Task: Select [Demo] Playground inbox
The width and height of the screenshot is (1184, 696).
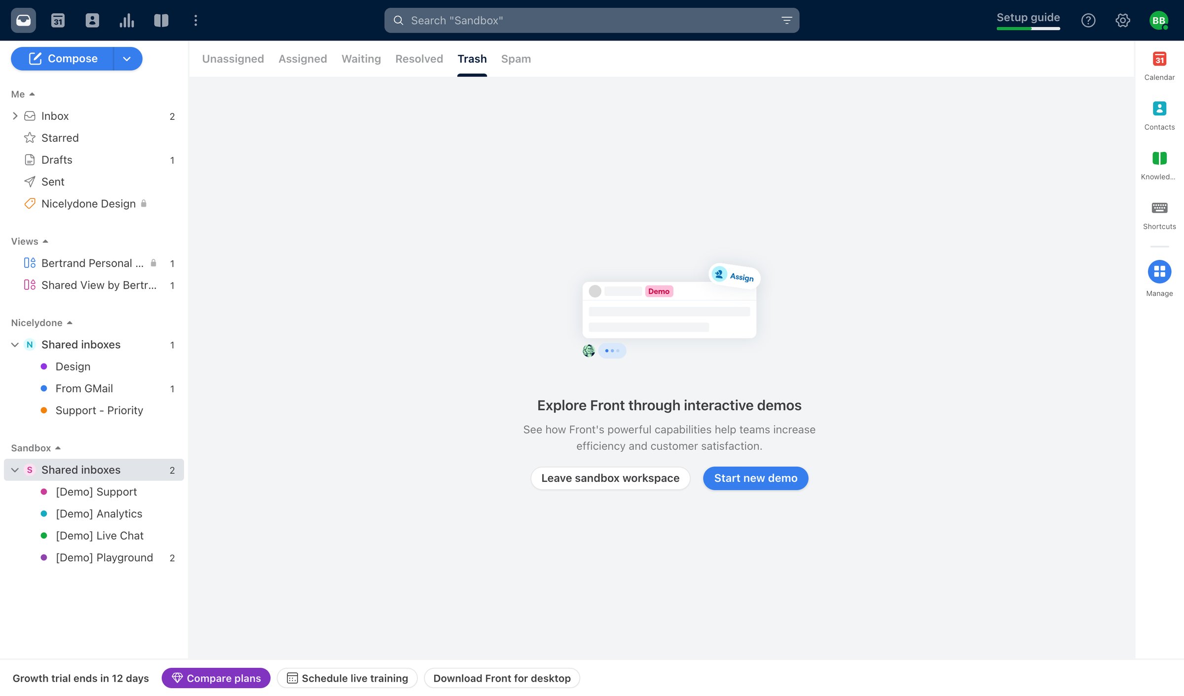Action: tap(94, 557)
